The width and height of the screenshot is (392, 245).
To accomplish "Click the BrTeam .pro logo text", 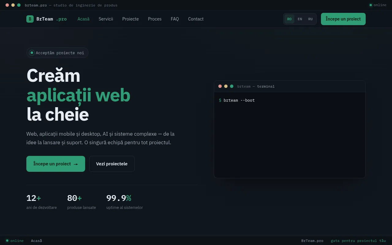I will [x=51, y=19].
